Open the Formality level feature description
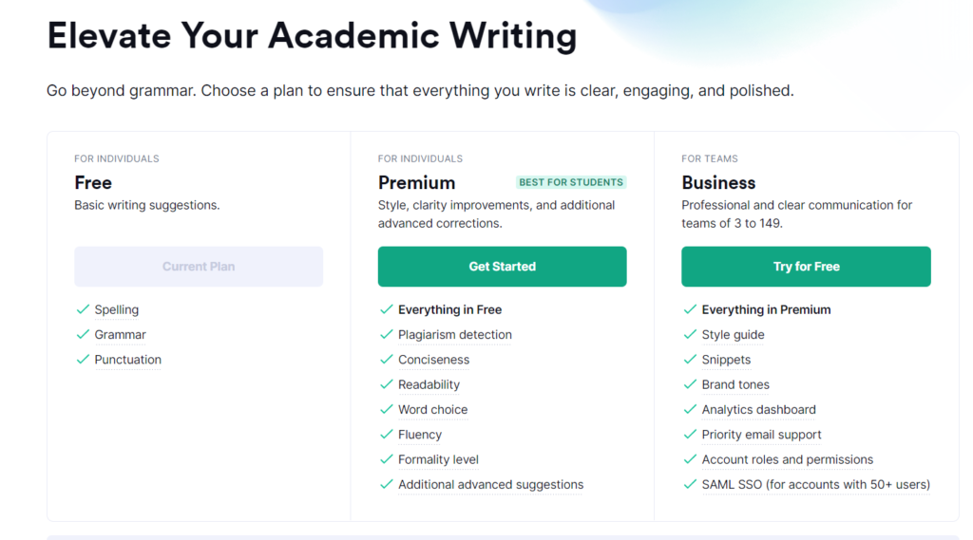The image size is (973, 540). [x=438, y=459]
